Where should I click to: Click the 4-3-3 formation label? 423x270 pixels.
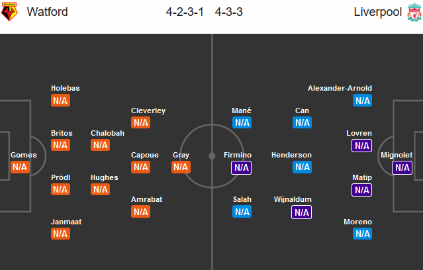pos(229,12)
